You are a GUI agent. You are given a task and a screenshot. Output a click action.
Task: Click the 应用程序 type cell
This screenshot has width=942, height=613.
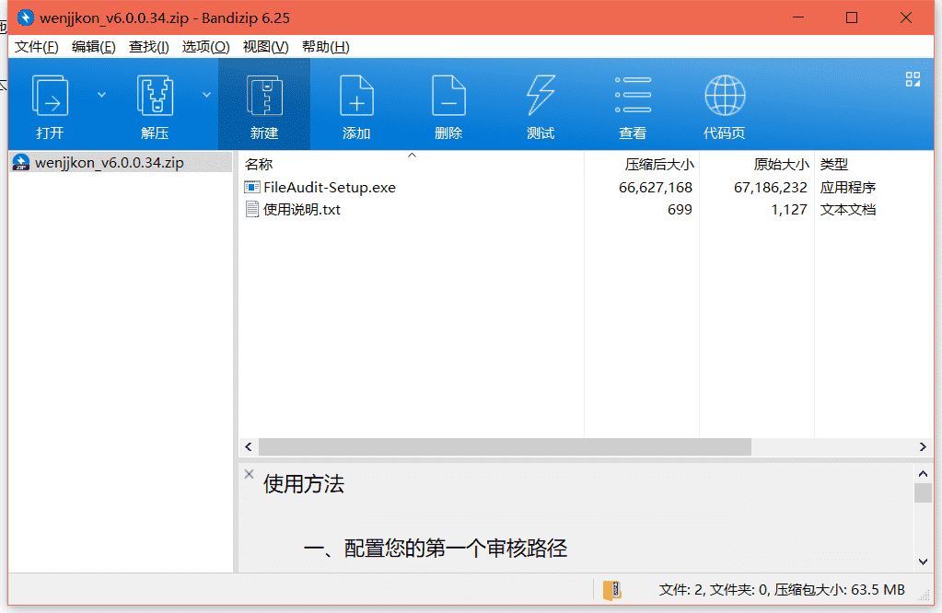click(x=848, y=188)
